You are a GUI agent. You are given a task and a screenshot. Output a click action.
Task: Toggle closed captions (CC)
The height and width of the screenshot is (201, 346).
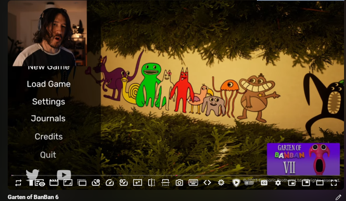tap(264, 183)
